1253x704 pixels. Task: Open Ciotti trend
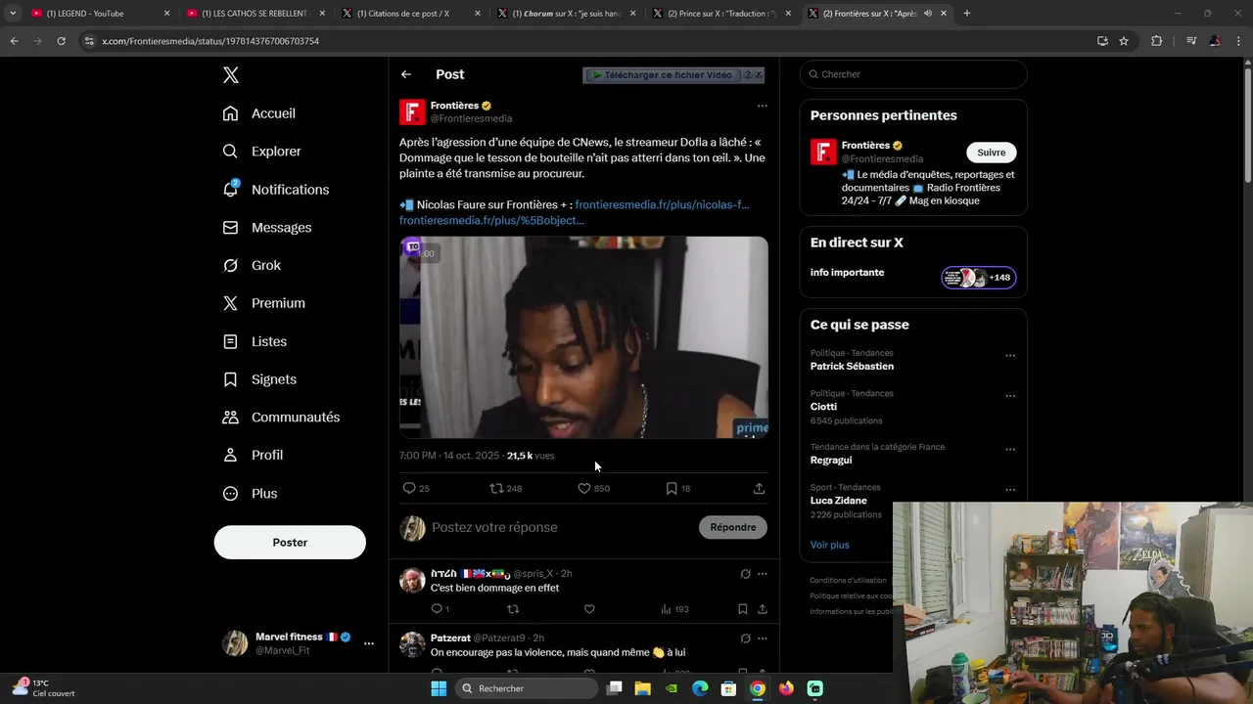(823, 407)
